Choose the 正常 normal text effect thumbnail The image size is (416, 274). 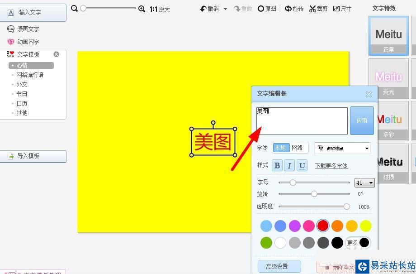pos(389,36)
